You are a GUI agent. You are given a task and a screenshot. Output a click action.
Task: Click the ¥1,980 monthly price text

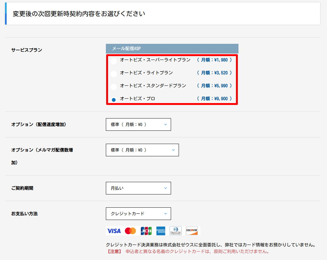pyautogui.click(x=214, y=60)
